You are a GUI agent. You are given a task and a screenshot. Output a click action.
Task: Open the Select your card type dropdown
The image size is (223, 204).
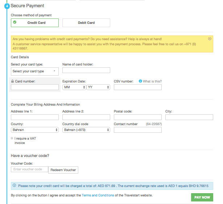click(35, 71)
